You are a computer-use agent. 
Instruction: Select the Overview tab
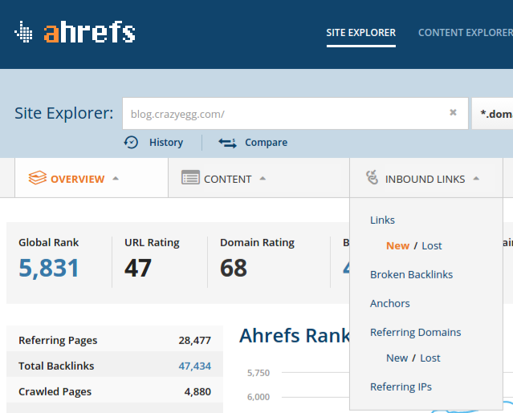(x=92, y=178)
